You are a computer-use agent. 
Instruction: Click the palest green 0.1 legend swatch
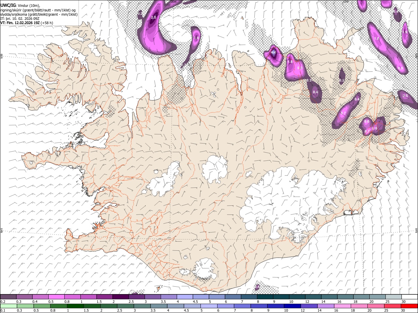pyautogui.click(x=8, y=306)
